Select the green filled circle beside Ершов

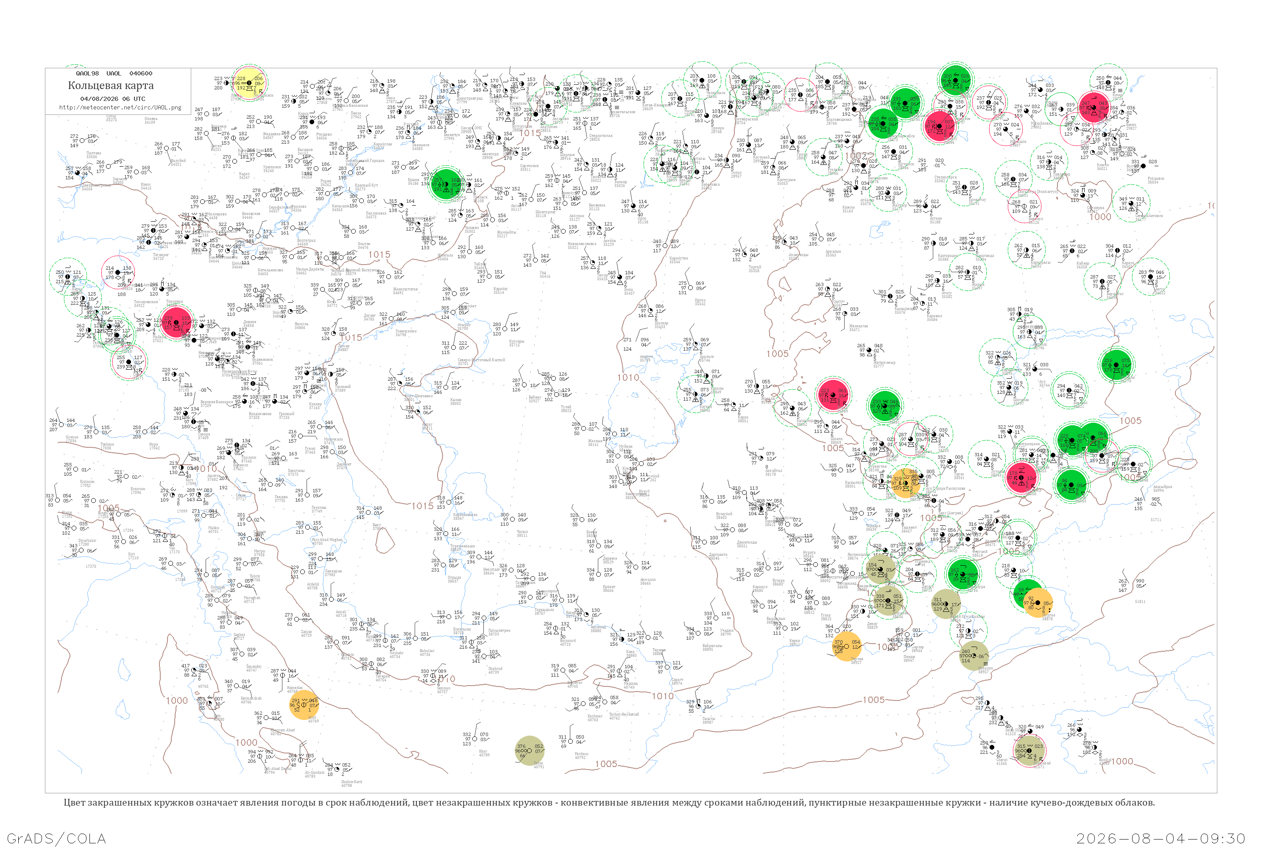point(446,184)
